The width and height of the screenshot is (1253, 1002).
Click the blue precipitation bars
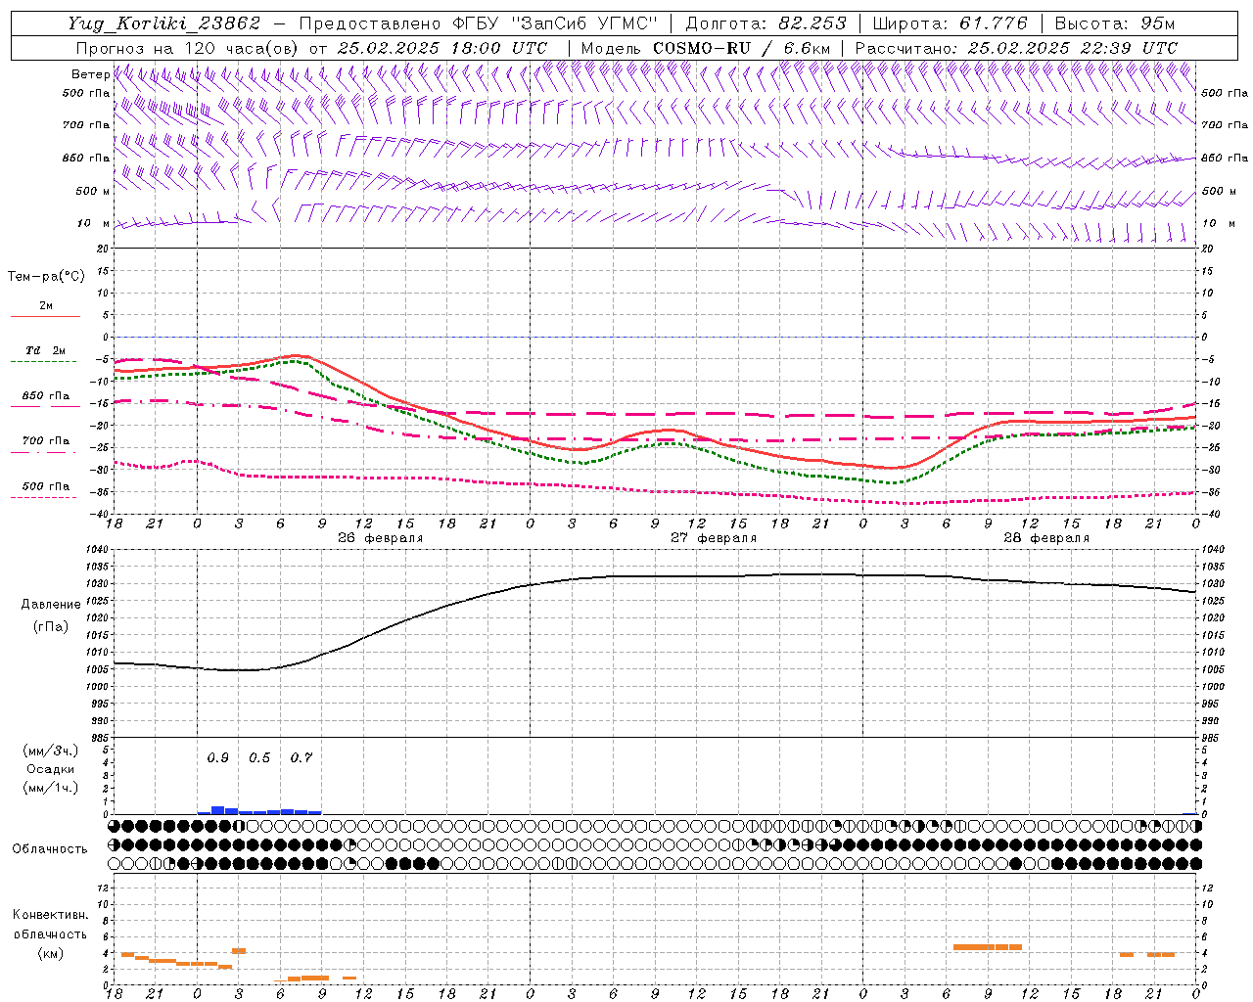coord(259,810)
